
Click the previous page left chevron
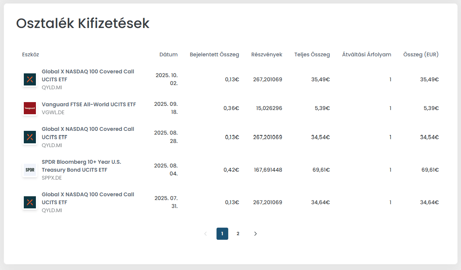[206, 234]
